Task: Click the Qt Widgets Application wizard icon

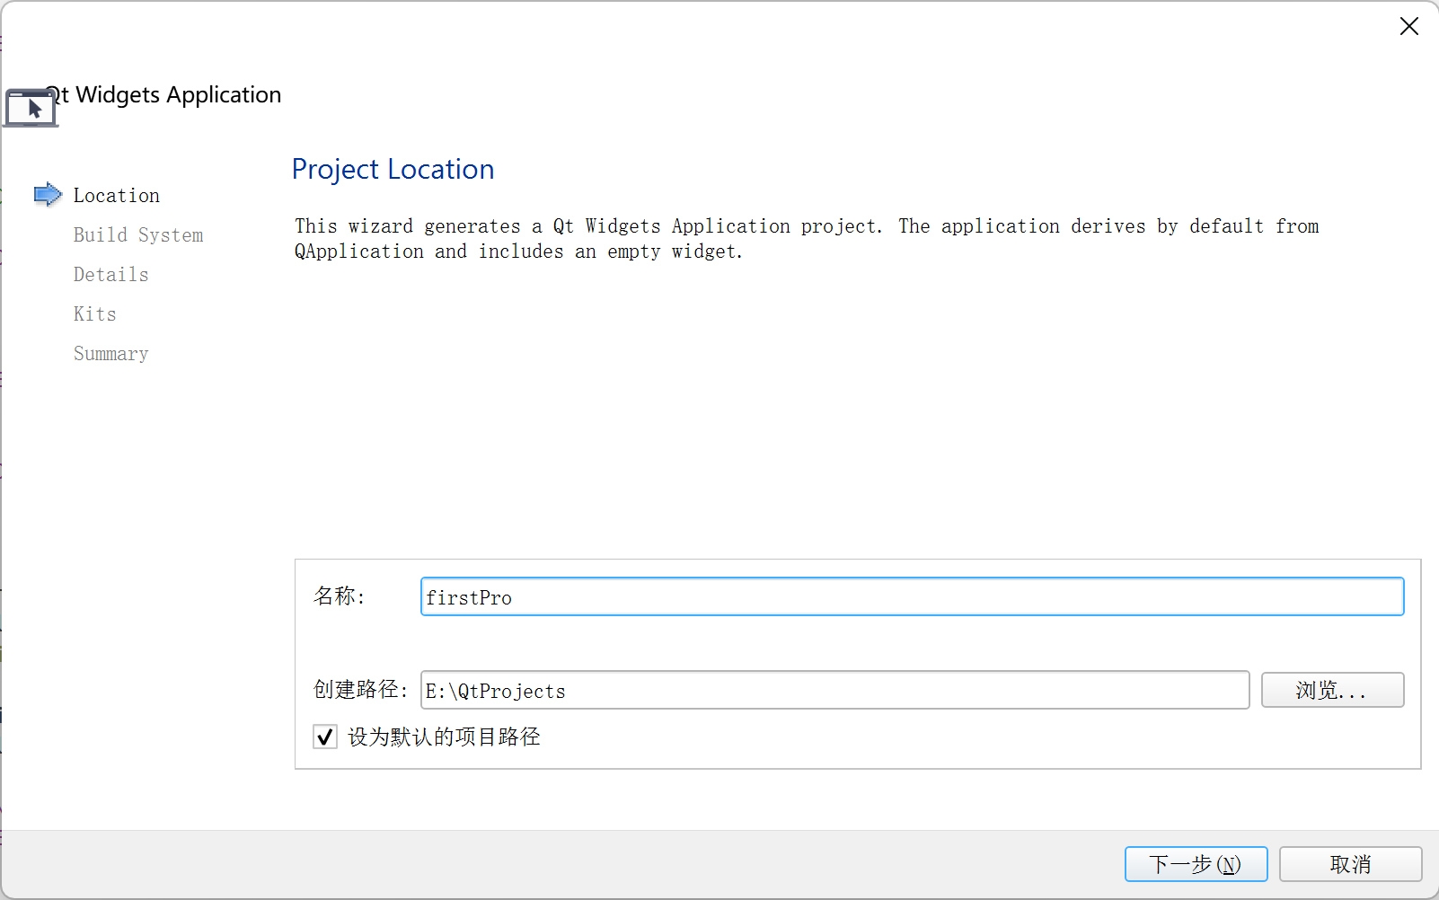Action: [x=31, y=108]
